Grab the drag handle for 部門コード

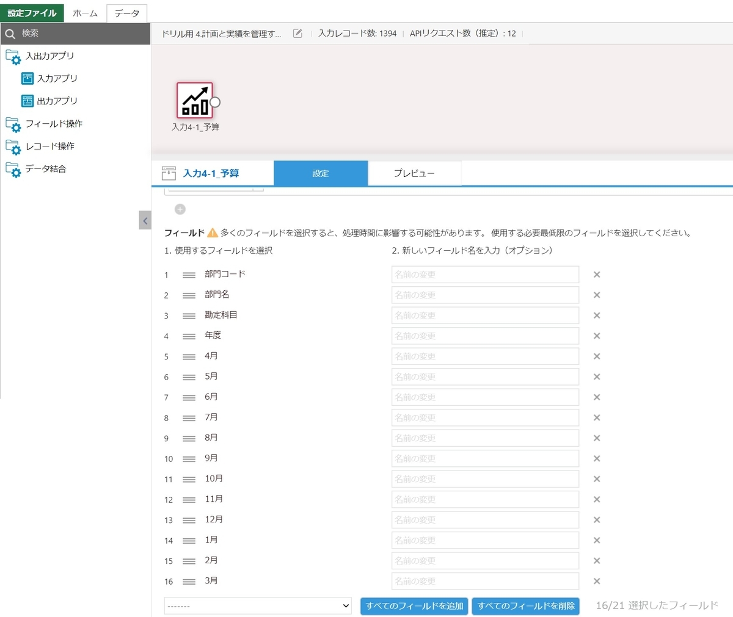[189, 275]
